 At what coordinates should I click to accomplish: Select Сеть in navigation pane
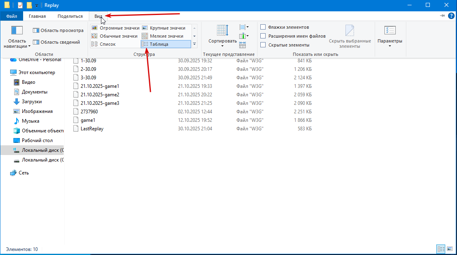pyautogui.click(x=19, y=173)
